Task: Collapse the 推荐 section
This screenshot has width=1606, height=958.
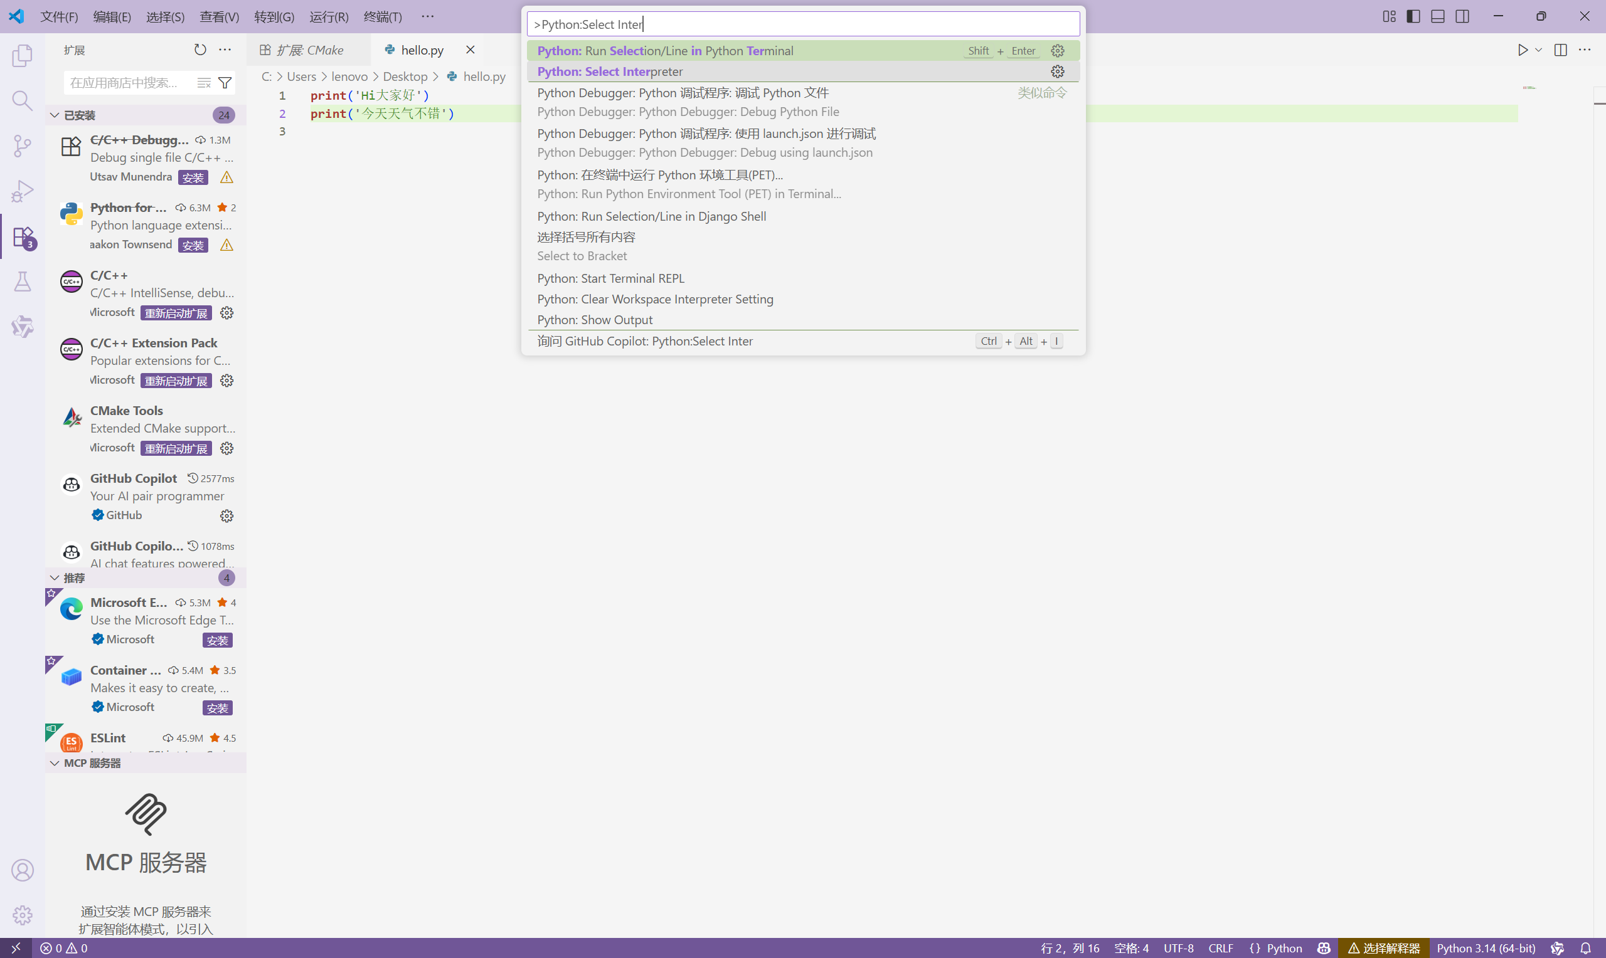Action: pos(146,578)
